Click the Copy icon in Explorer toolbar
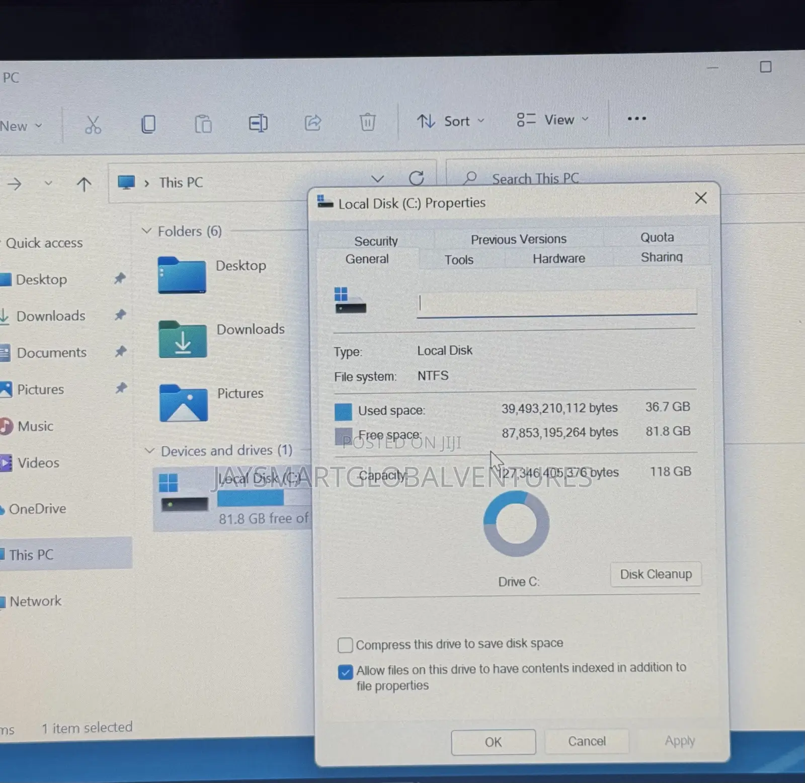805x783 pixels. tap(148, 124)
